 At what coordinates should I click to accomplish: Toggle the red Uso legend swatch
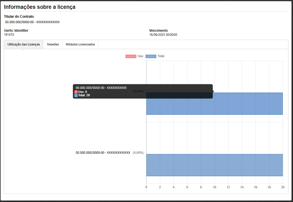(x=131, y=56)
